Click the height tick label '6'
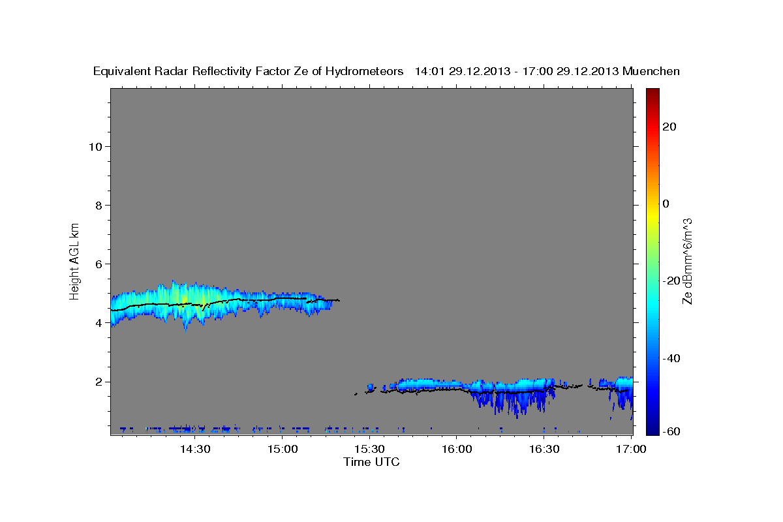This screenshot has height=522, width=783. click(x=98, y=264)
